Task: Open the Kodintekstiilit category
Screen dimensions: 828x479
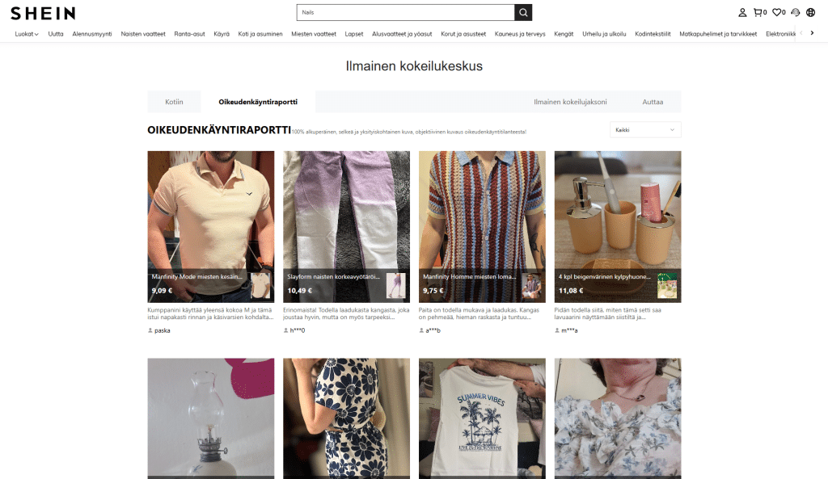Action: pos(653,34)
